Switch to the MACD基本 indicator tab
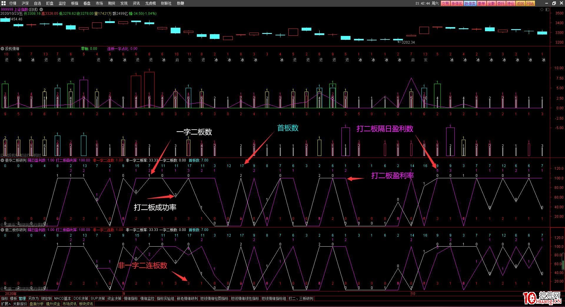The image size is (565, 307). click(62, 298)
